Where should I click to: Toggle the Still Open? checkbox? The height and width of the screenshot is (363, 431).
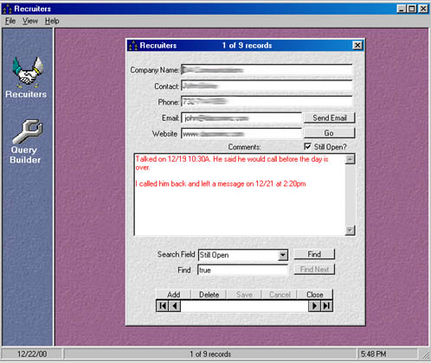[307, 146]
